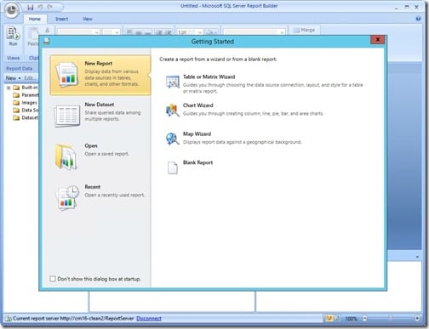429x329 pixels.
Task: Launch the Chart Wizard
Action: tap(244, 110)
